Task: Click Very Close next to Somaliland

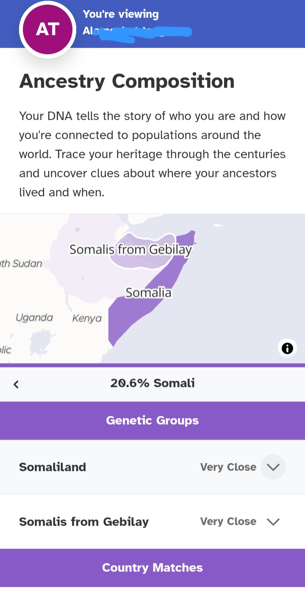Action: (228, 467)
